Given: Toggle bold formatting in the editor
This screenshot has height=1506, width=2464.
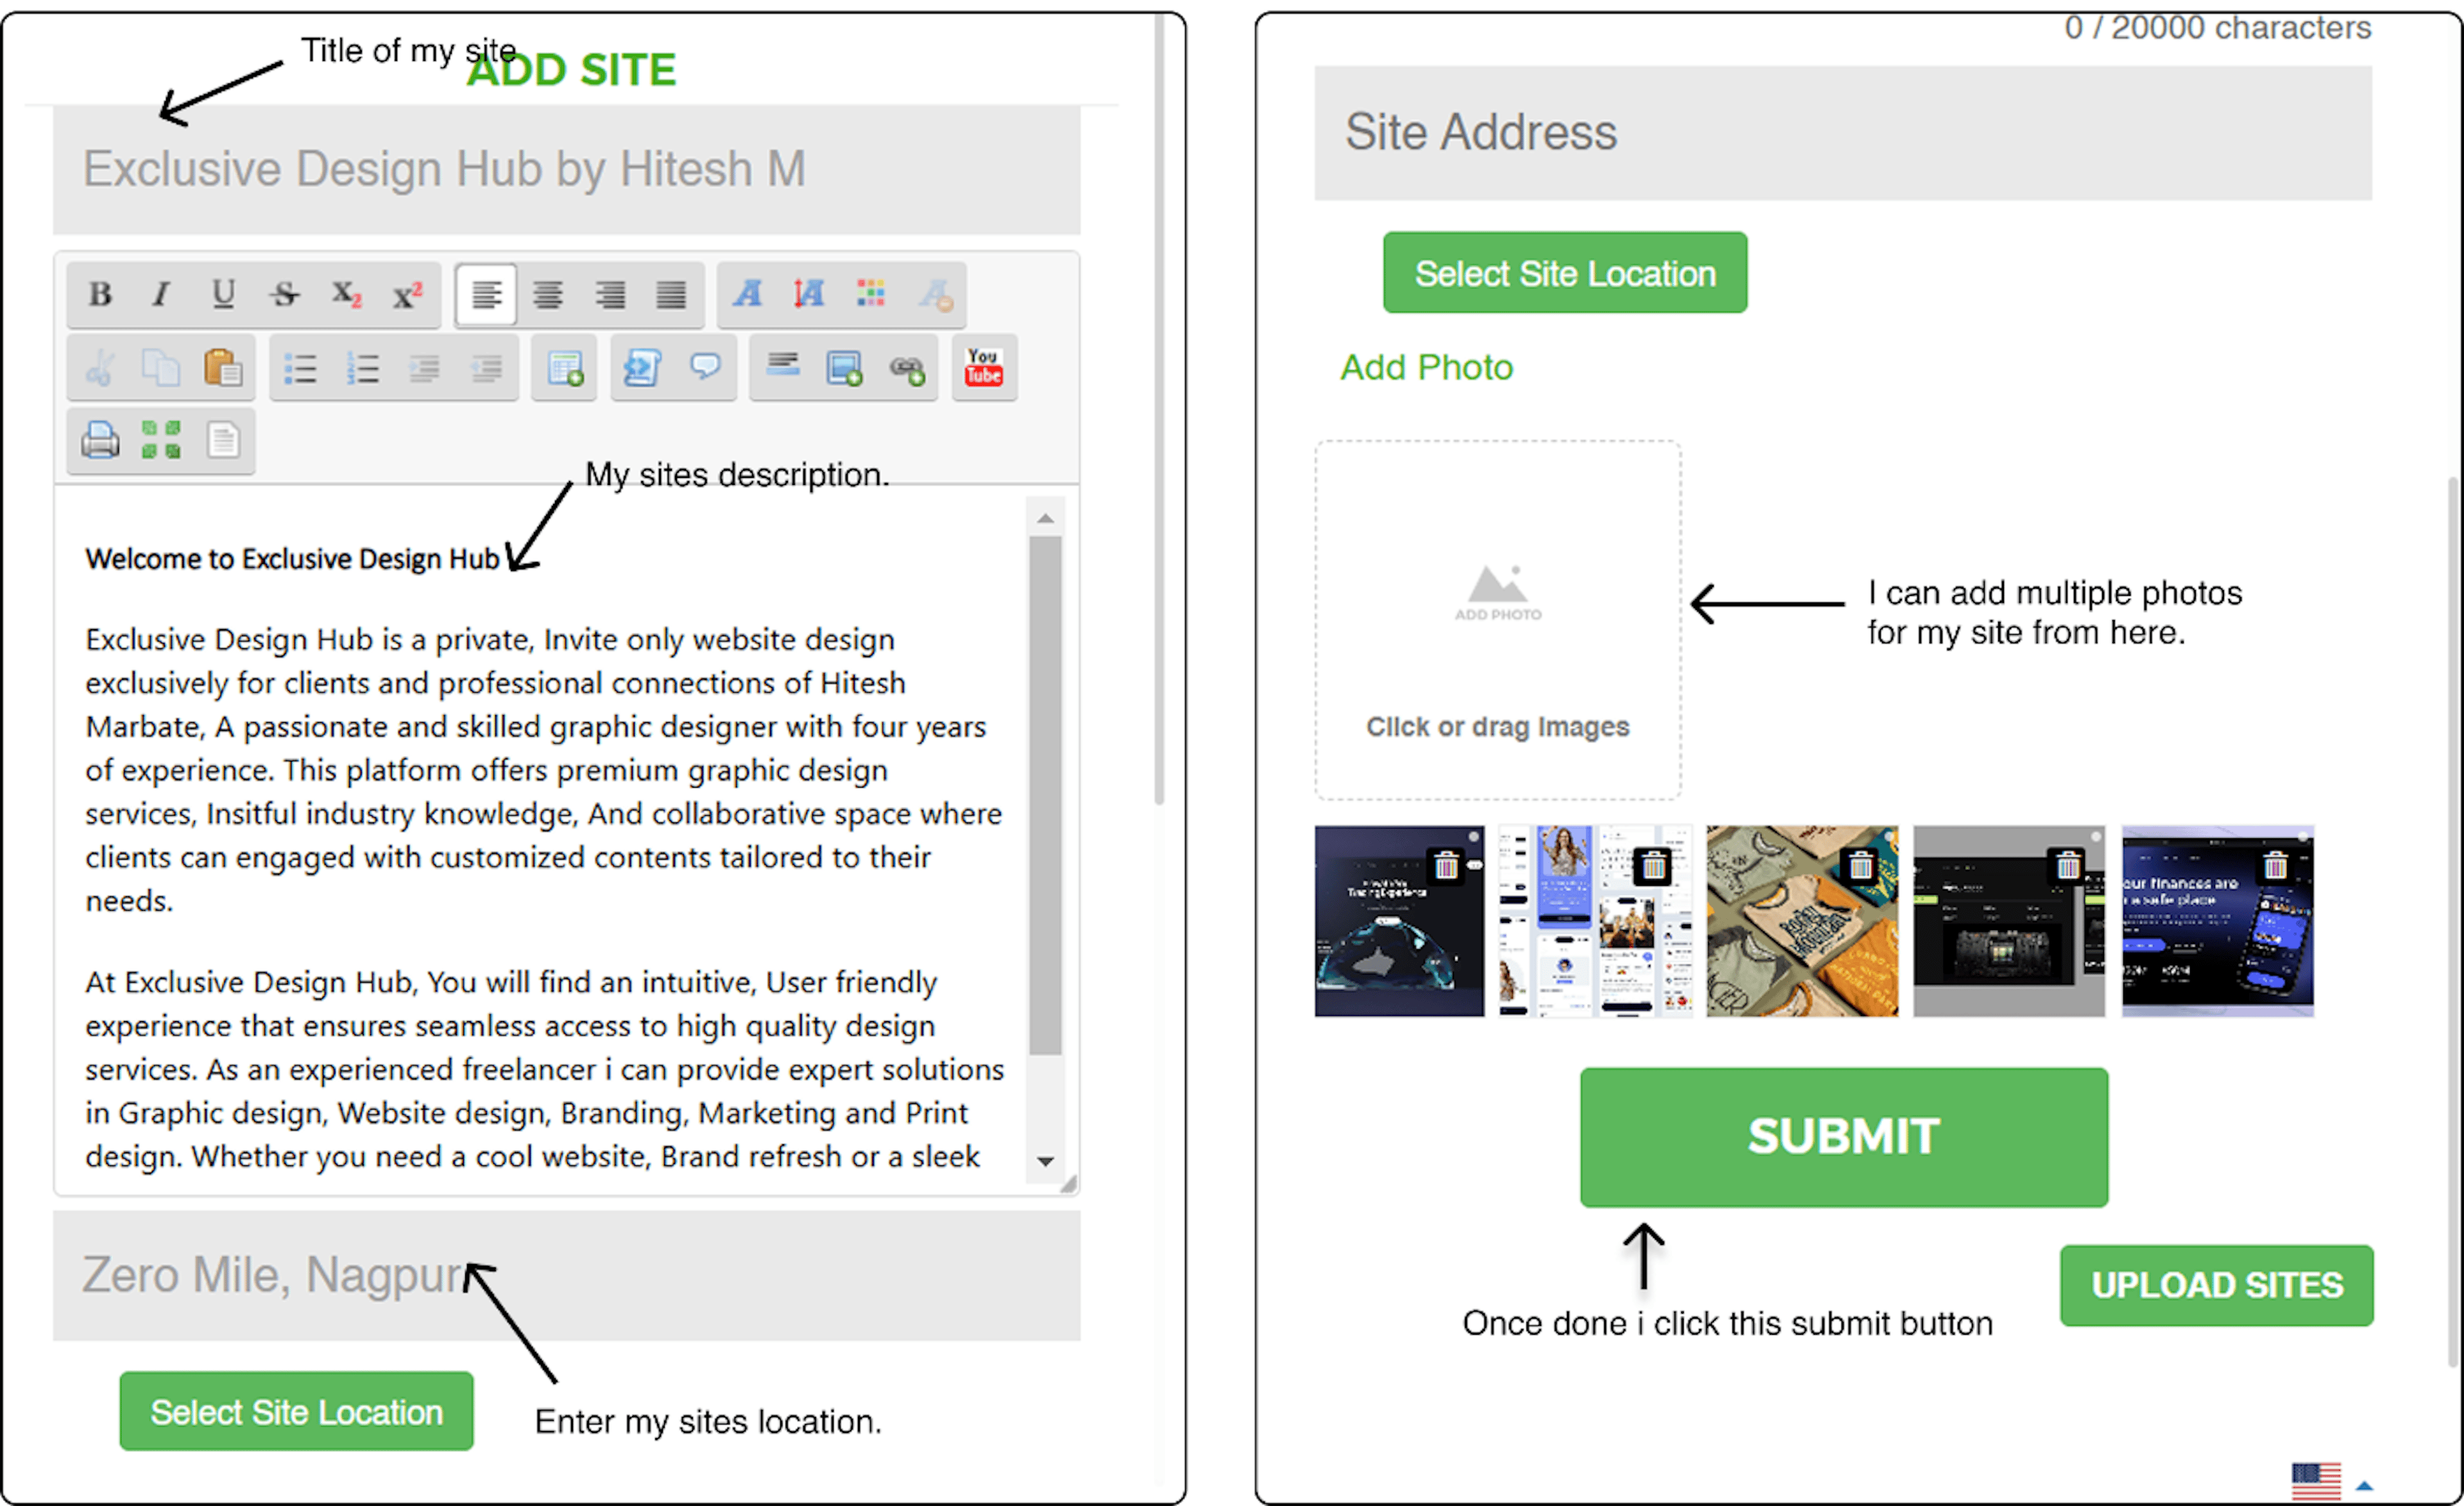Looking at the screenshot, I should pos(100,295).
